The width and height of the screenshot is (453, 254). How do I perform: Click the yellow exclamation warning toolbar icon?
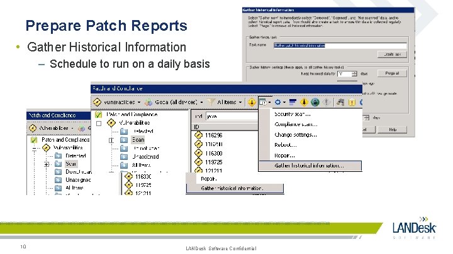tap(352, 102)
